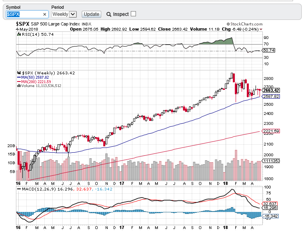Click the Volume 11,113,536,512 legend text

coord(41,86)
